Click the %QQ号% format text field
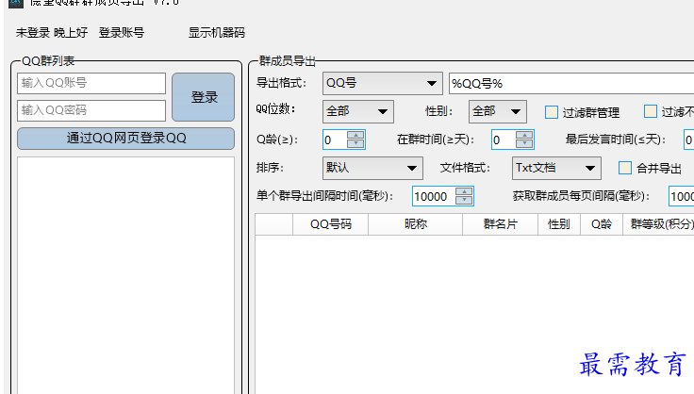Image resolution: width=694 pixels, height=394 pixels. coord(571,84)
